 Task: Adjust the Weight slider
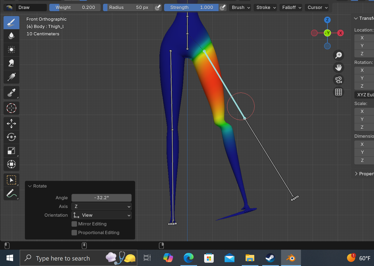75,7
